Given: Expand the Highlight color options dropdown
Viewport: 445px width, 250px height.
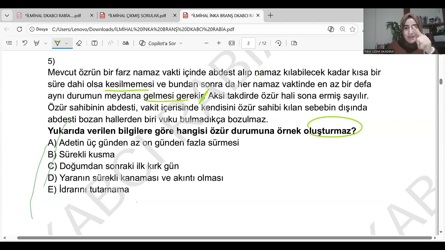Looking at the screenshot, I should click(x=66, y=43).
